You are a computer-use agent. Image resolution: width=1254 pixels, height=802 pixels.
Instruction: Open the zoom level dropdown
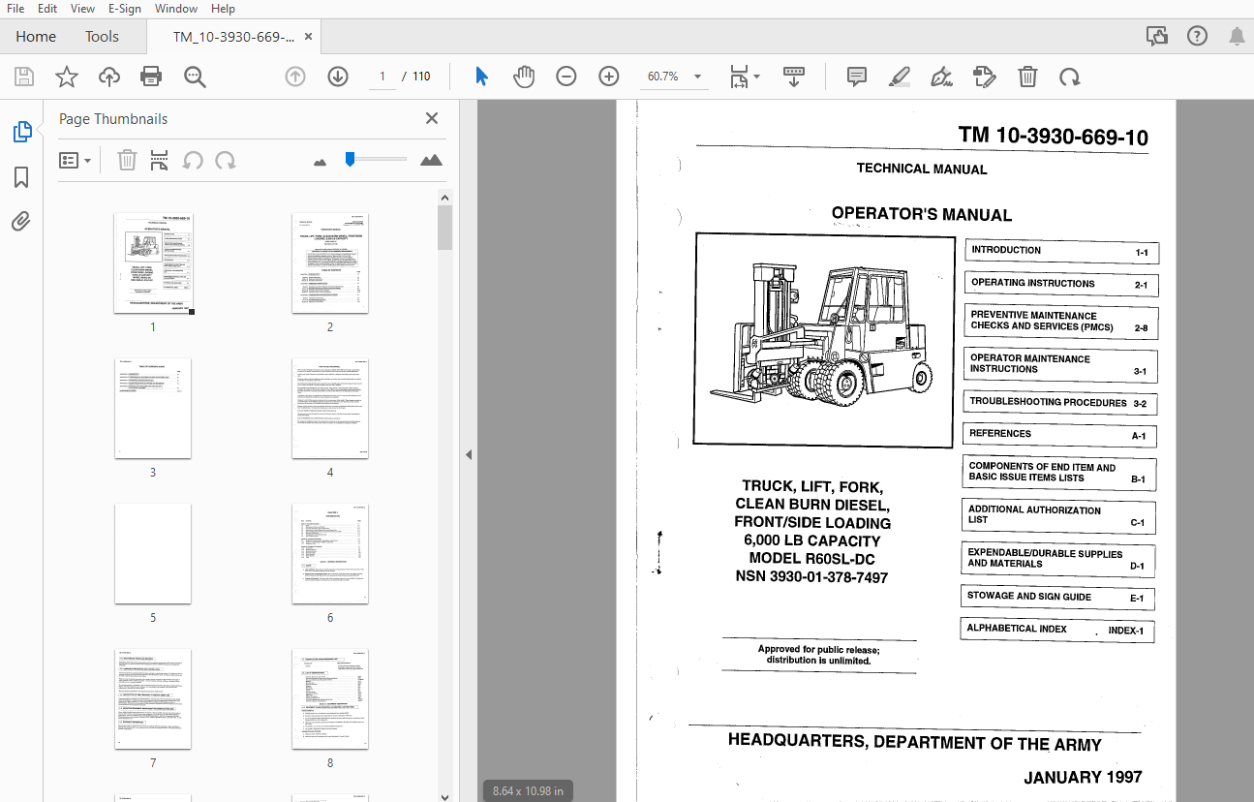(697, 77)
